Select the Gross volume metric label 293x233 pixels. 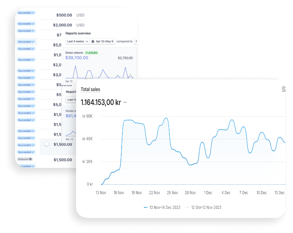[74, 53]
